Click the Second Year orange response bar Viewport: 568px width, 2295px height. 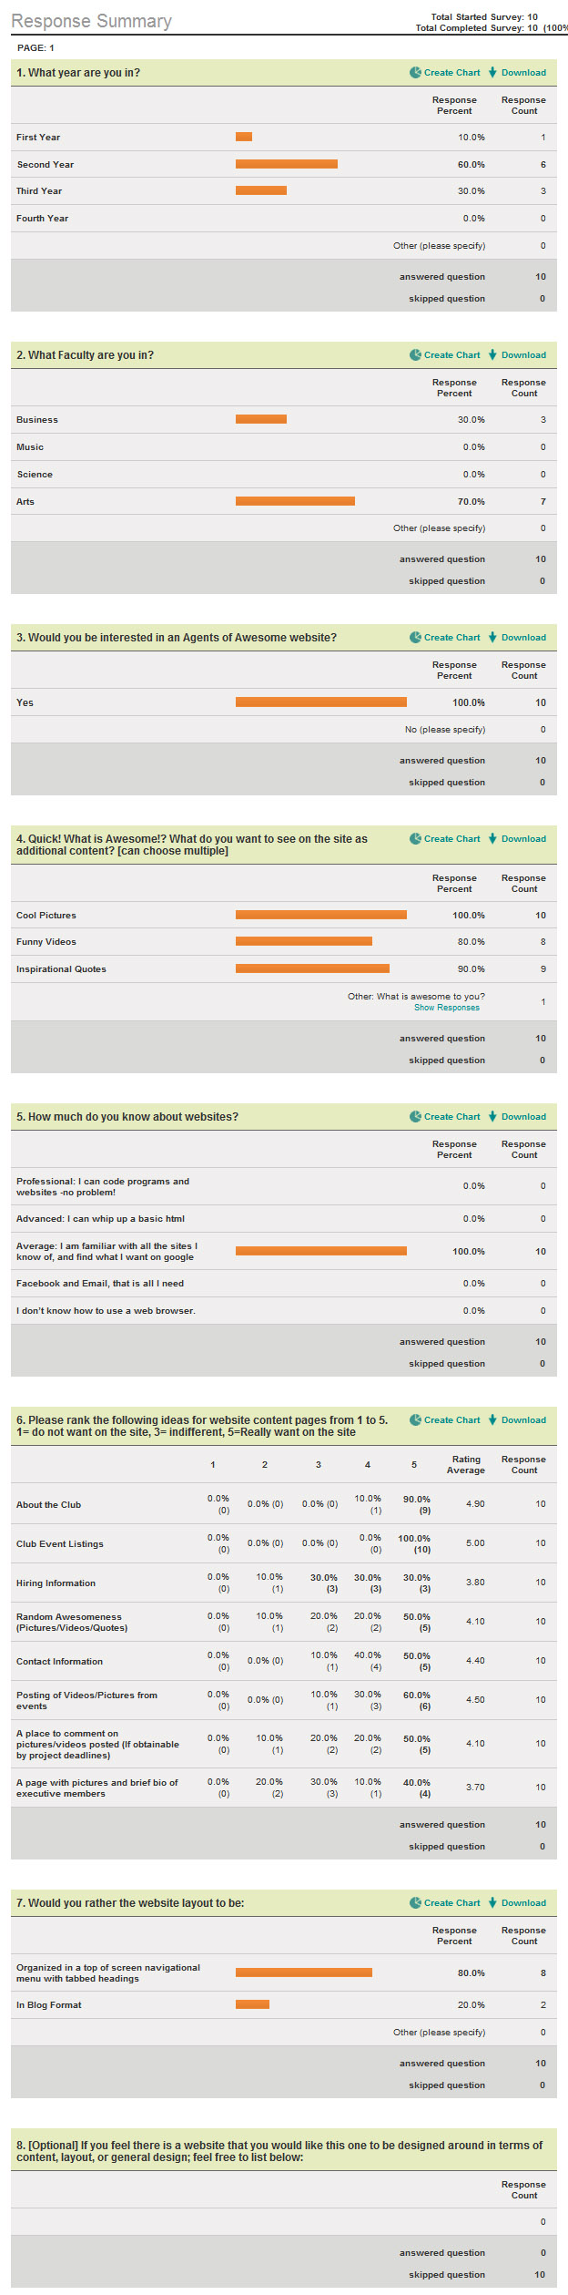point(286,164)
